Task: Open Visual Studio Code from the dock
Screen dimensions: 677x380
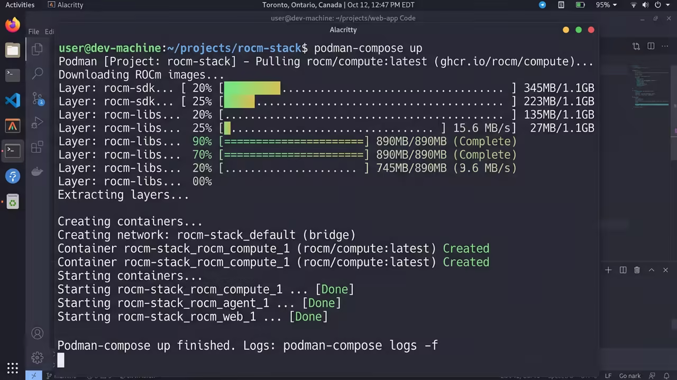Action: pos(13,100)
